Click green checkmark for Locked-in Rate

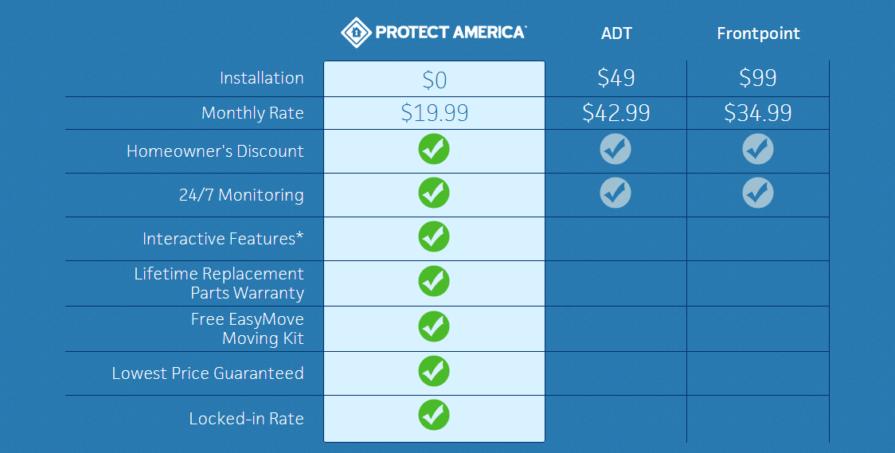click(x=434, y=416)
